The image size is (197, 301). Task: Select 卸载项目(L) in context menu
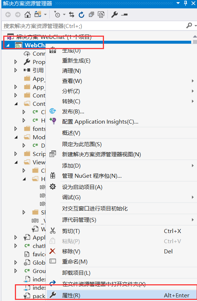pos(76,273)
